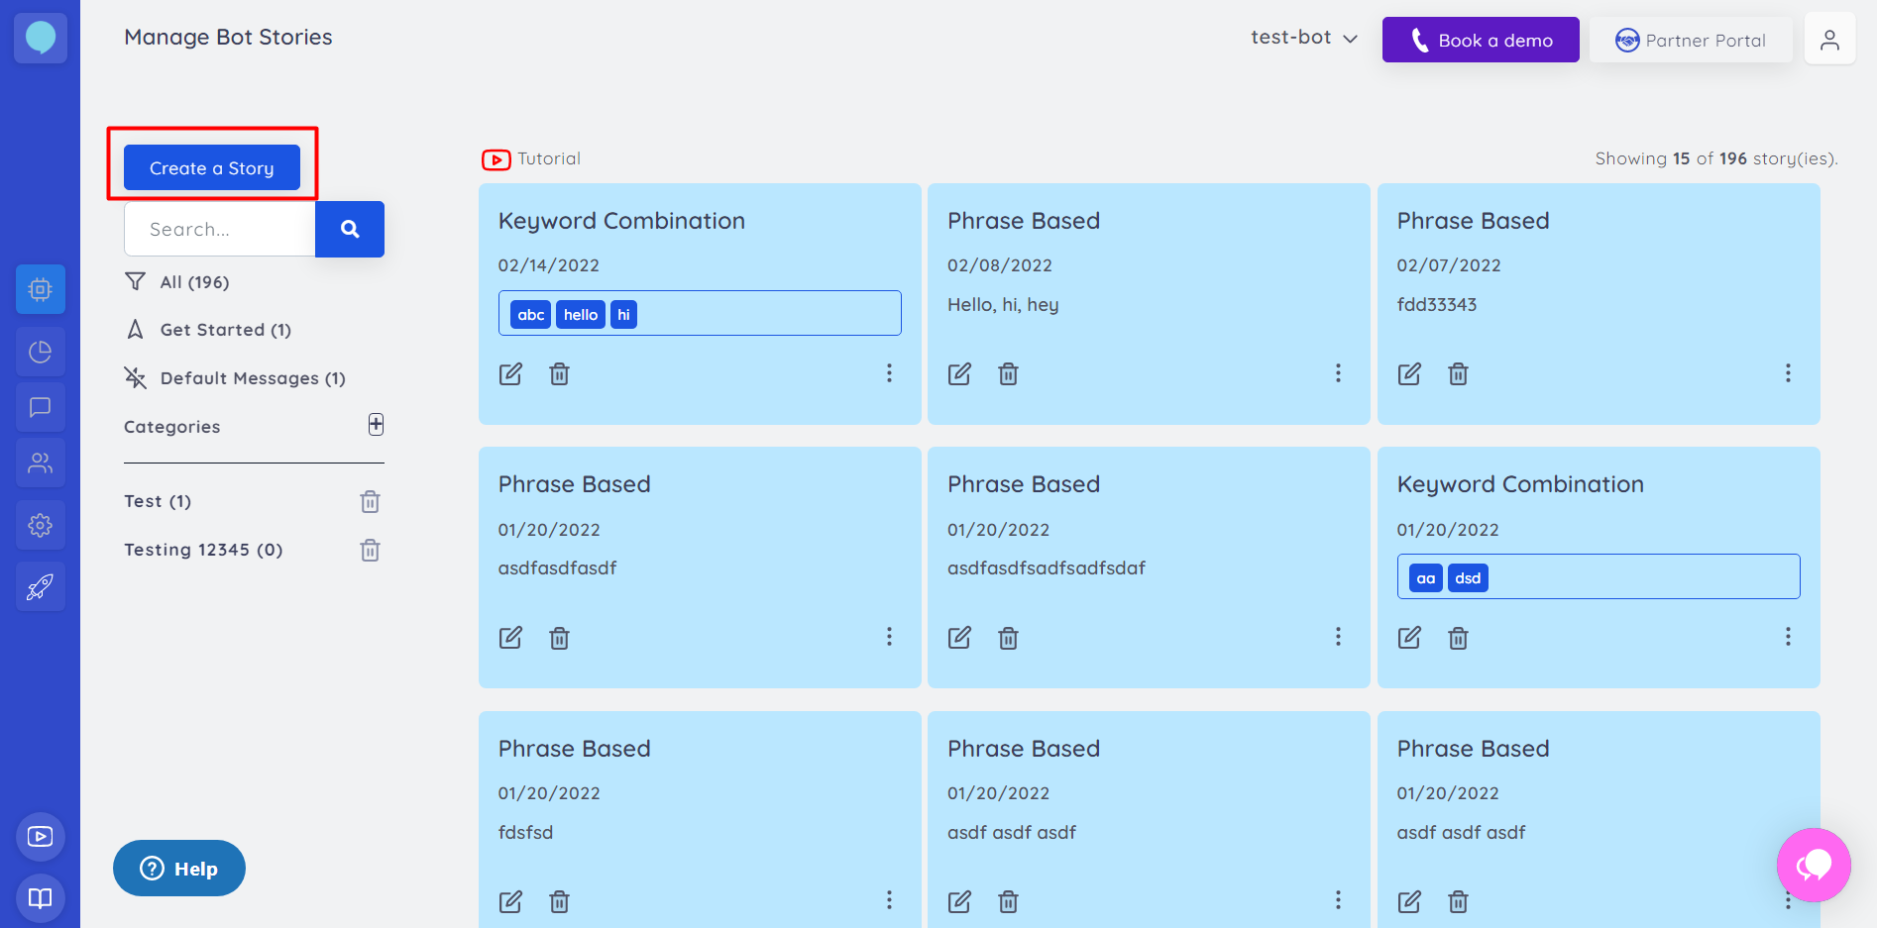The height and width of the screenshot is (928, 1877).
Task: Add a new category with plus icon
Action: point(376,425)
